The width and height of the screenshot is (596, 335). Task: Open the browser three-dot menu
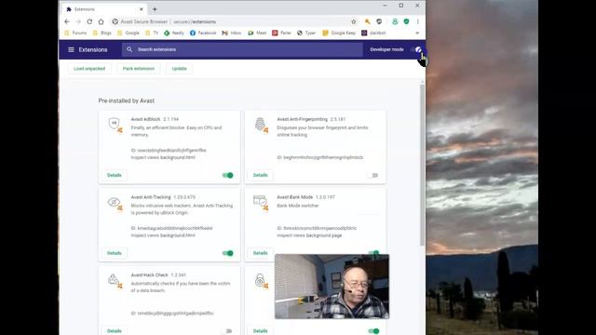[x=418, y=21]
